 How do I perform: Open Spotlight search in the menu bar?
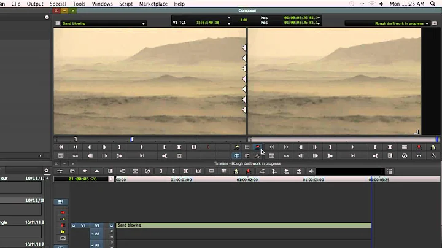point(433,4)
